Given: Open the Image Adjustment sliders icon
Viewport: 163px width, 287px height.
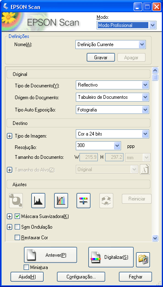Looking at the screenshot, I should point(84,200).
